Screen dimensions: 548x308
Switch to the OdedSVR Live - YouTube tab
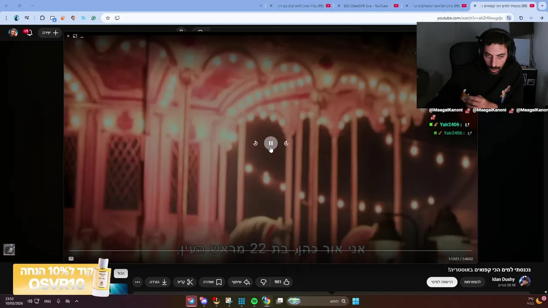click(x=368, y=6)
